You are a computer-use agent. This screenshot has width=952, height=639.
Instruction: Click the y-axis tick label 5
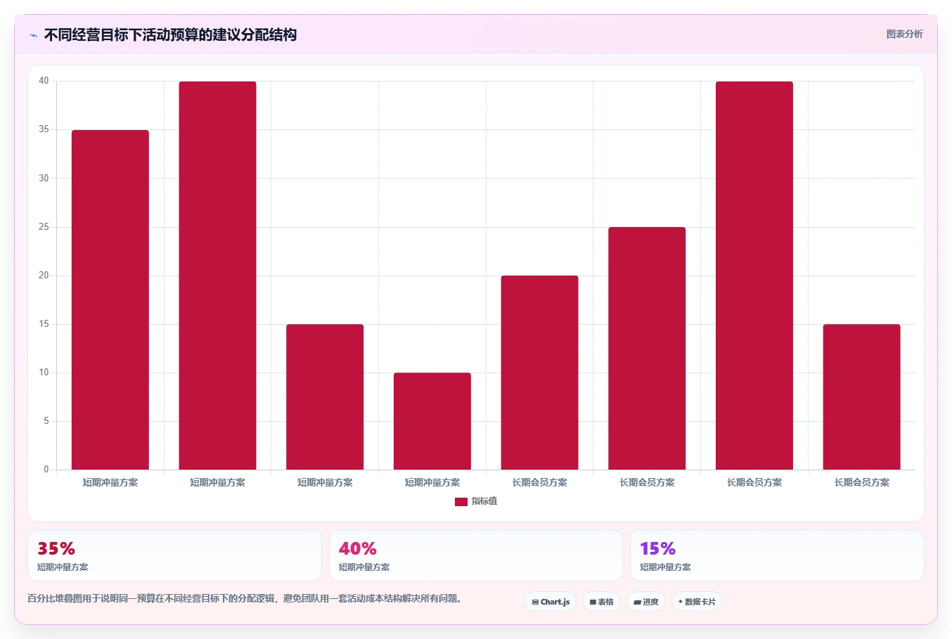point(46,420)
